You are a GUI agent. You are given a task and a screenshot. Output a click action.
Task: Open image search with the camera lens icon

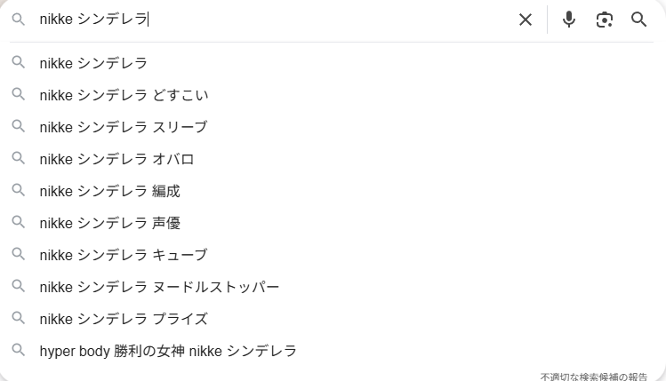pos(605,20)
